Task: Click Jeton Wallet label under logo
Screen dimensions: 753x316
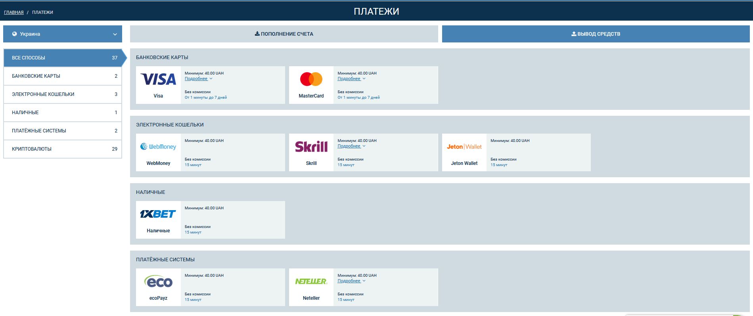Action: click(464, 163)
